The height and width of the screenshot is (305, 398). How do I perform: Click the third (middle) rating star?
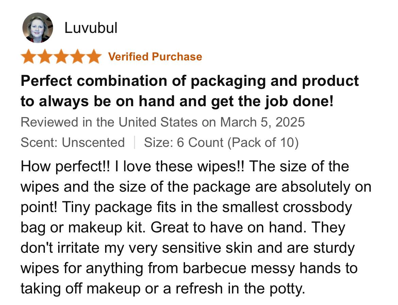(61, 56)
